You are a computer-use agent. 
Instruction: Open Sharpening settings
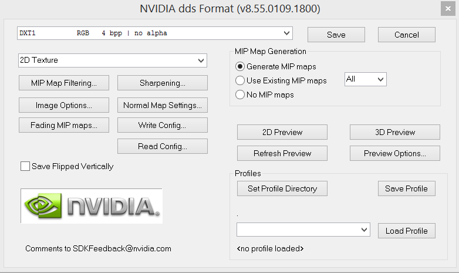point(163,83)
